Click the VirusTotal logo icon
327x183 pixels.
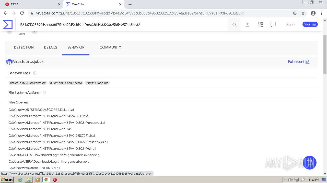click(x=8, y=25)
